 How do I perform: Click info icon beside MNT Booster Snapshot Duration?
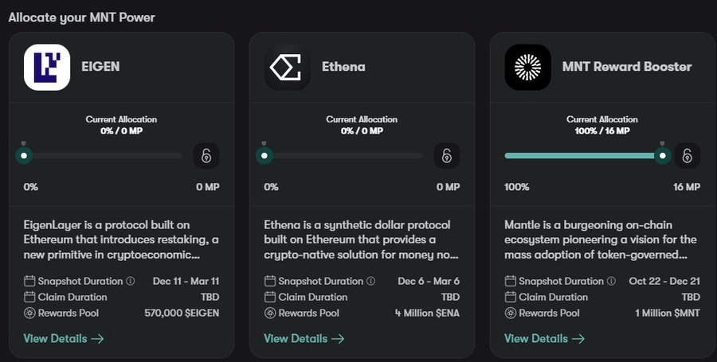click(612, 281)
